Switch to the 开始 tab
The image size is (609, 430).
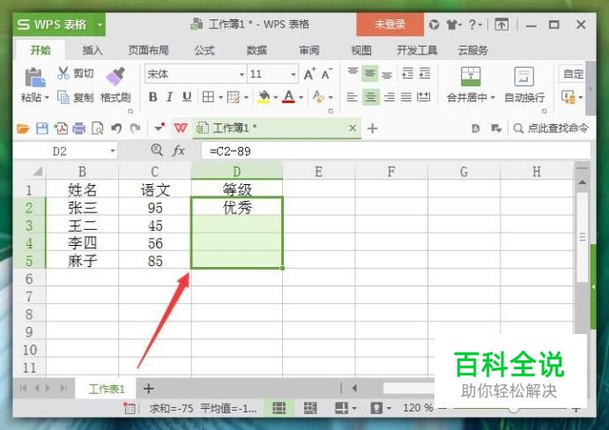coord(41,50)
